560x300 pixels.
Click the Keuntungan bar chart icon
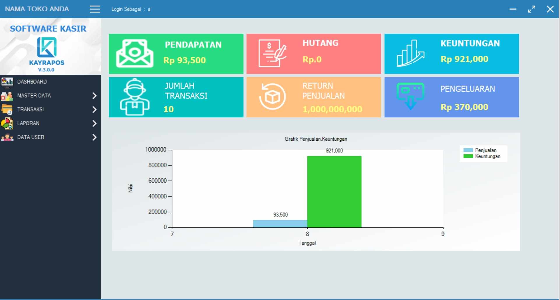click(410, 54)
